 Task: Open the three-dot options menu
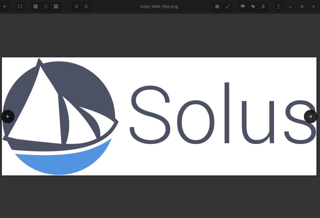click(x=279, y=6)
